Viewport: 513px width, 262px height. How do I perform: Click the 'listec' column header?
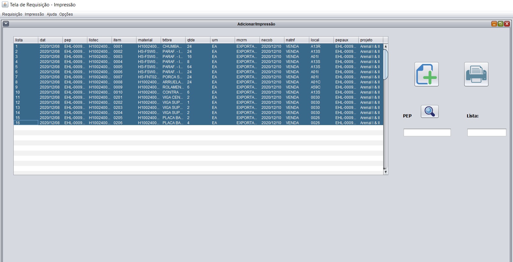99,40
